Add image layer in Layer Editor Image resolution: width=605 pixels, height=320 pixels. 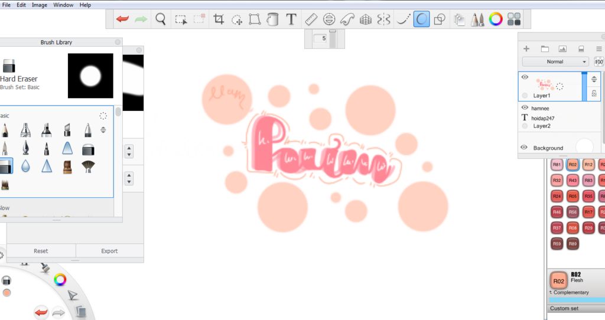coord(562,48)
